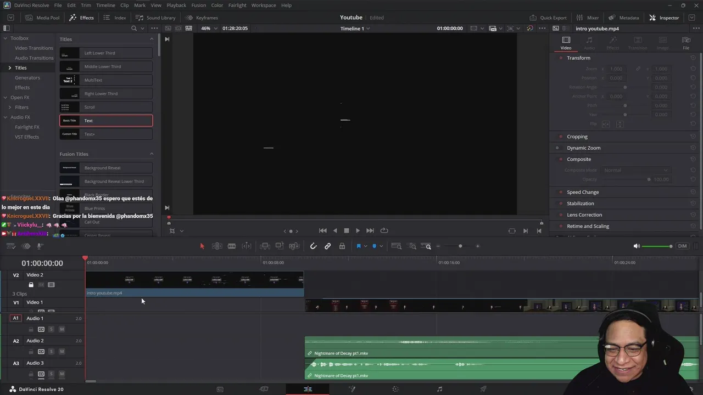Toggle Linked Selection chain icon
This screenshot has width=703, height=395.
327,246
